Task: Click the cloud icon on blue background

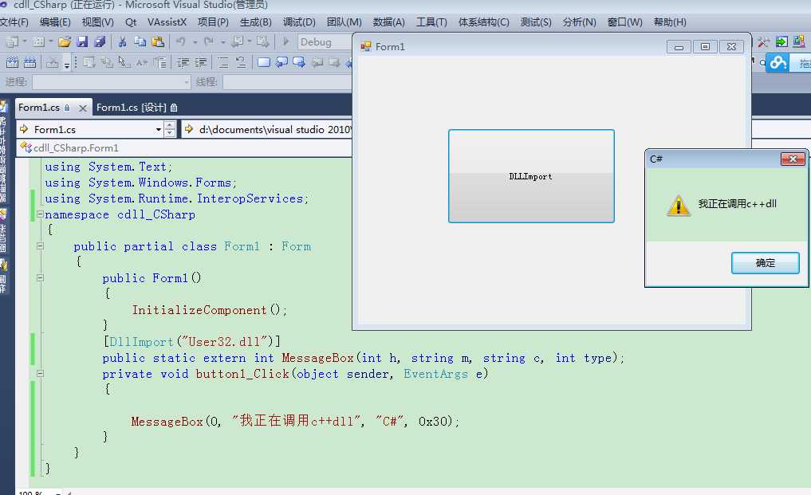Action: [778, 63]
